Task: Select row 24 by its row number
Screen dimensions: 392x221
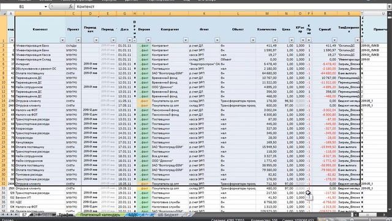Action: click(x=4, y=147)
